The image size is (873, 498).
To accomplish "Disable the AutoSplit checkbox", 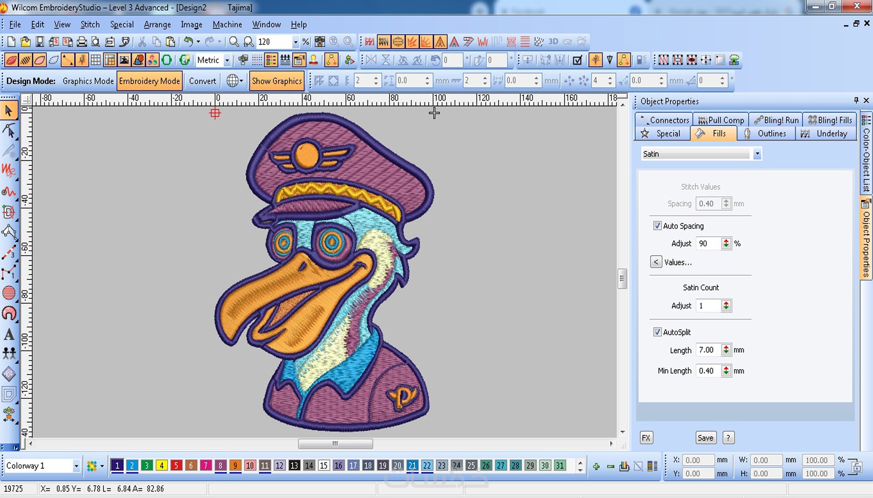I will point(657,332).
